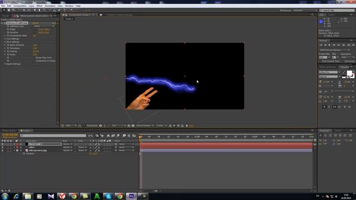Switch to the Effects & Presets tab
Viewport: 356px width, 200px height.
point(328,67)
